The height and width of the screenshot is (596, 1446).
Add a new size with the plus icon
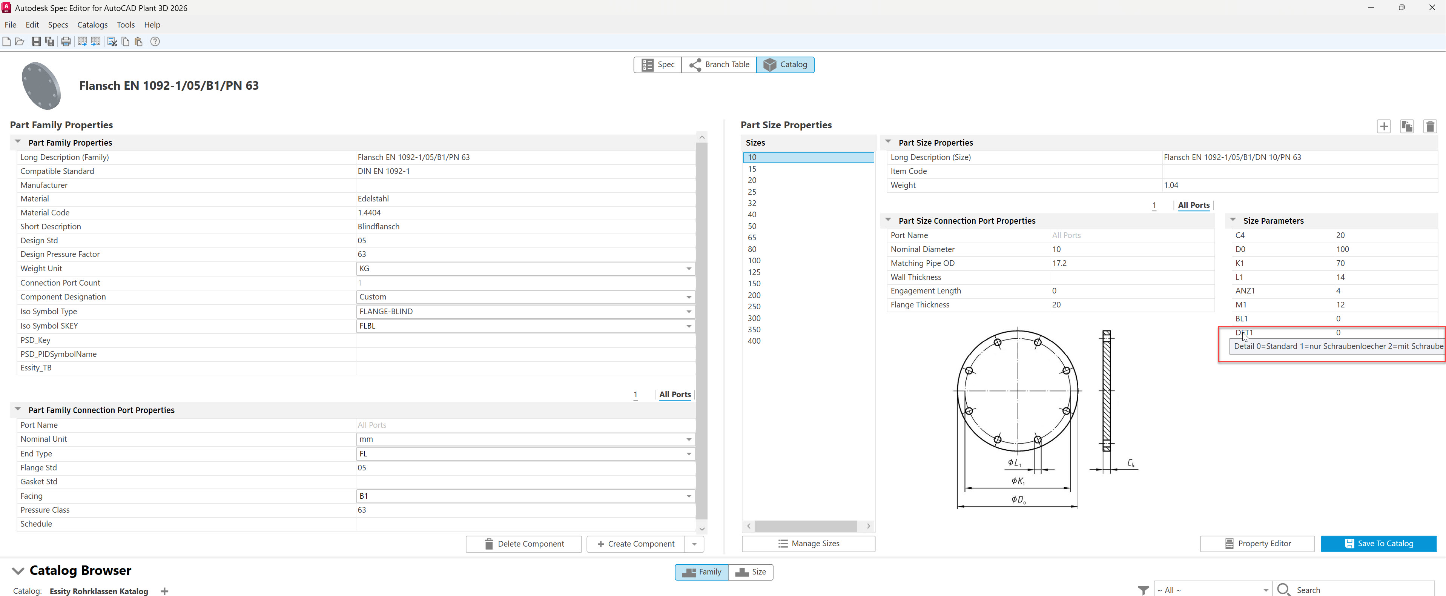[x=1384, y=126]
